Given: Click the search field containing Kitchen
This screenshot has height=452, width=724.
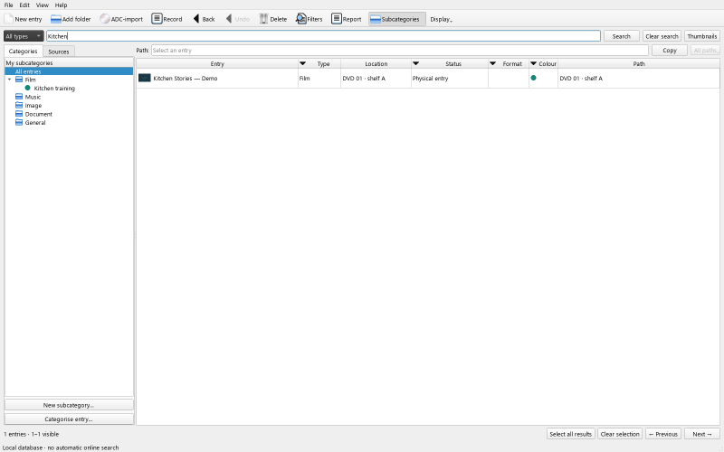Looking at the screenshot, I should pos(323,36).
